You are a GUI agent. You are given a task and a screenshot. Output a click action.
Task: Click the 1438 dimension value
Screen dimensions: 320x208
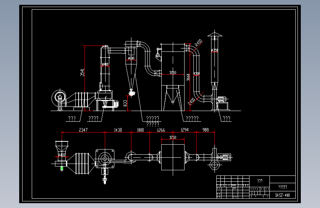(118, 130)
